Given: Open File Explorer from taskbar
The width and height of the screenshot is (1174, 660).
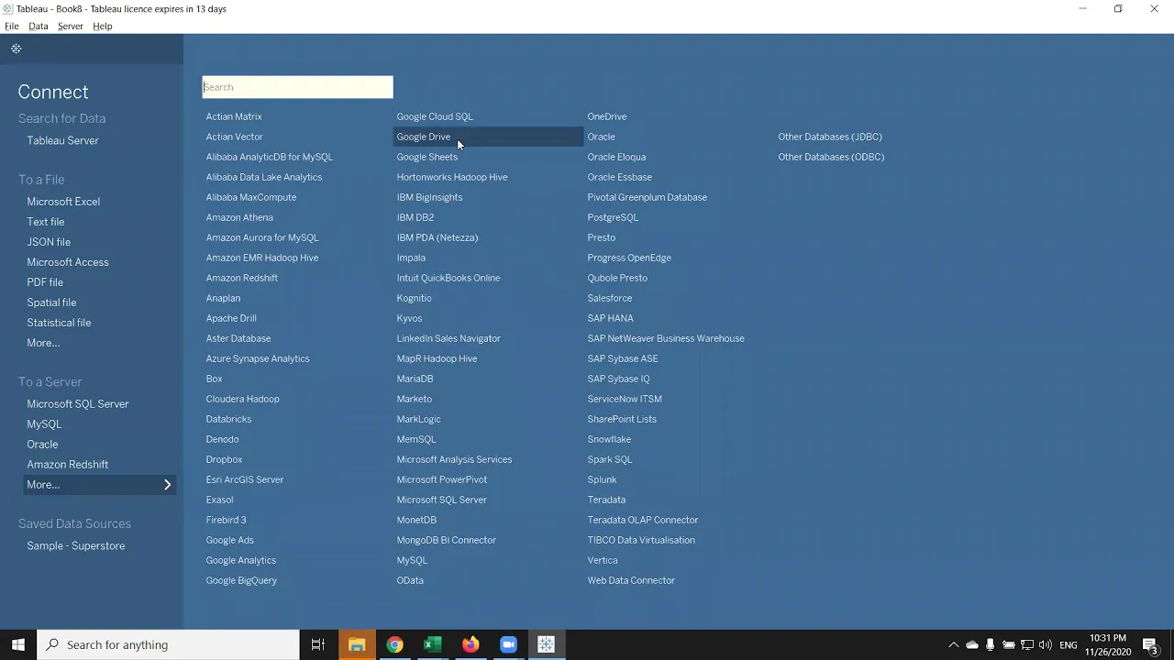Looking at the screenshot, I should click(357, 644).
